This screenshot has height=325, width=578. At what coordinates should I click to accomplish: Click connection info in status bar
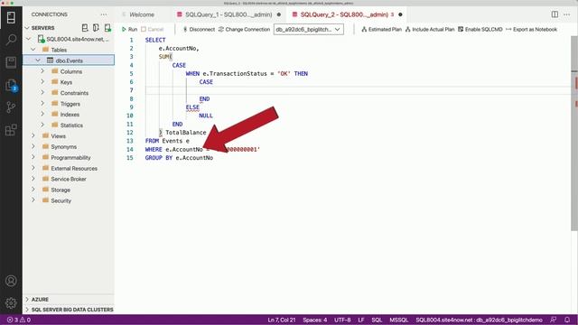tap(480, 320)
